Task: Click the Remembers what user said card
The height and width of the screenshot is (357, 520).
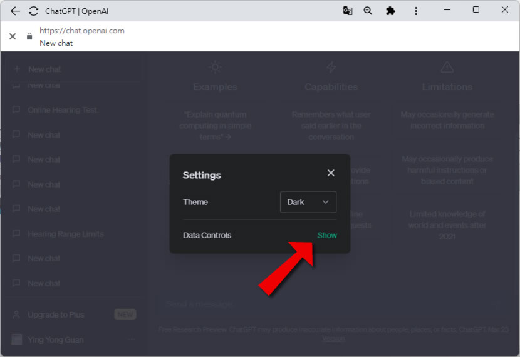Action: [x=331, y=126]
